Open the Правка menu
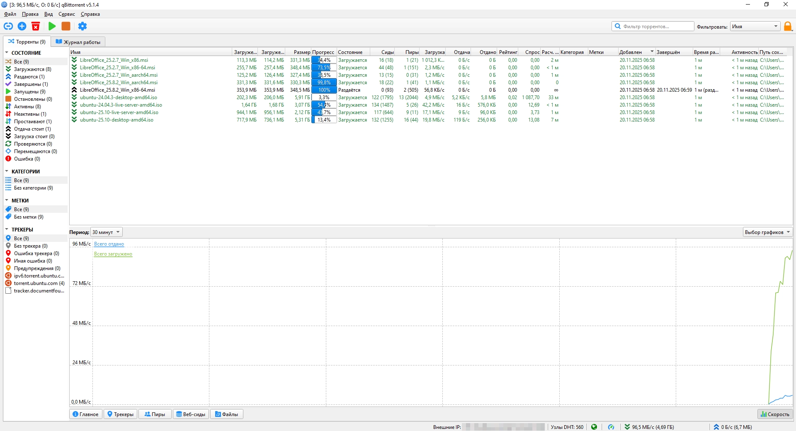The image size is (796, 431). coord(30,14)
